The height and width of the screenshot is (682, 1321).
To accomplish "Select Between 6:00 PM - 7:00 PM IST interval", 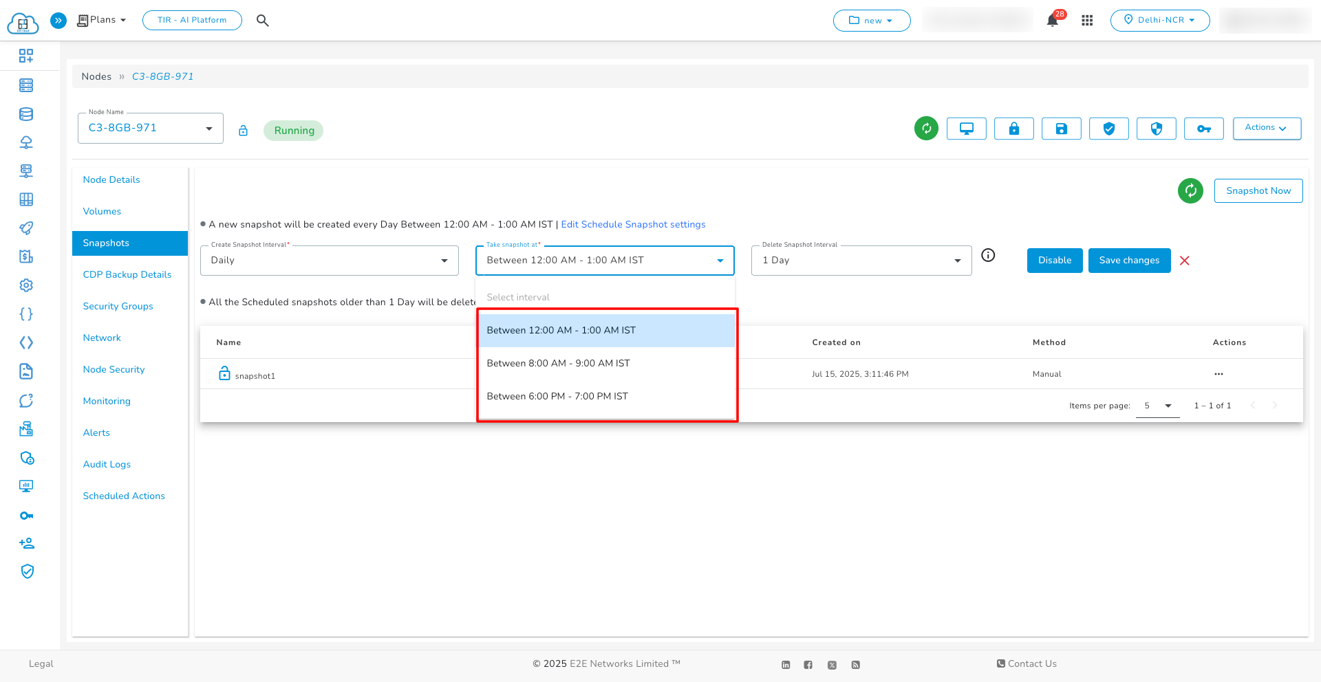I will [x=558, y=396].
